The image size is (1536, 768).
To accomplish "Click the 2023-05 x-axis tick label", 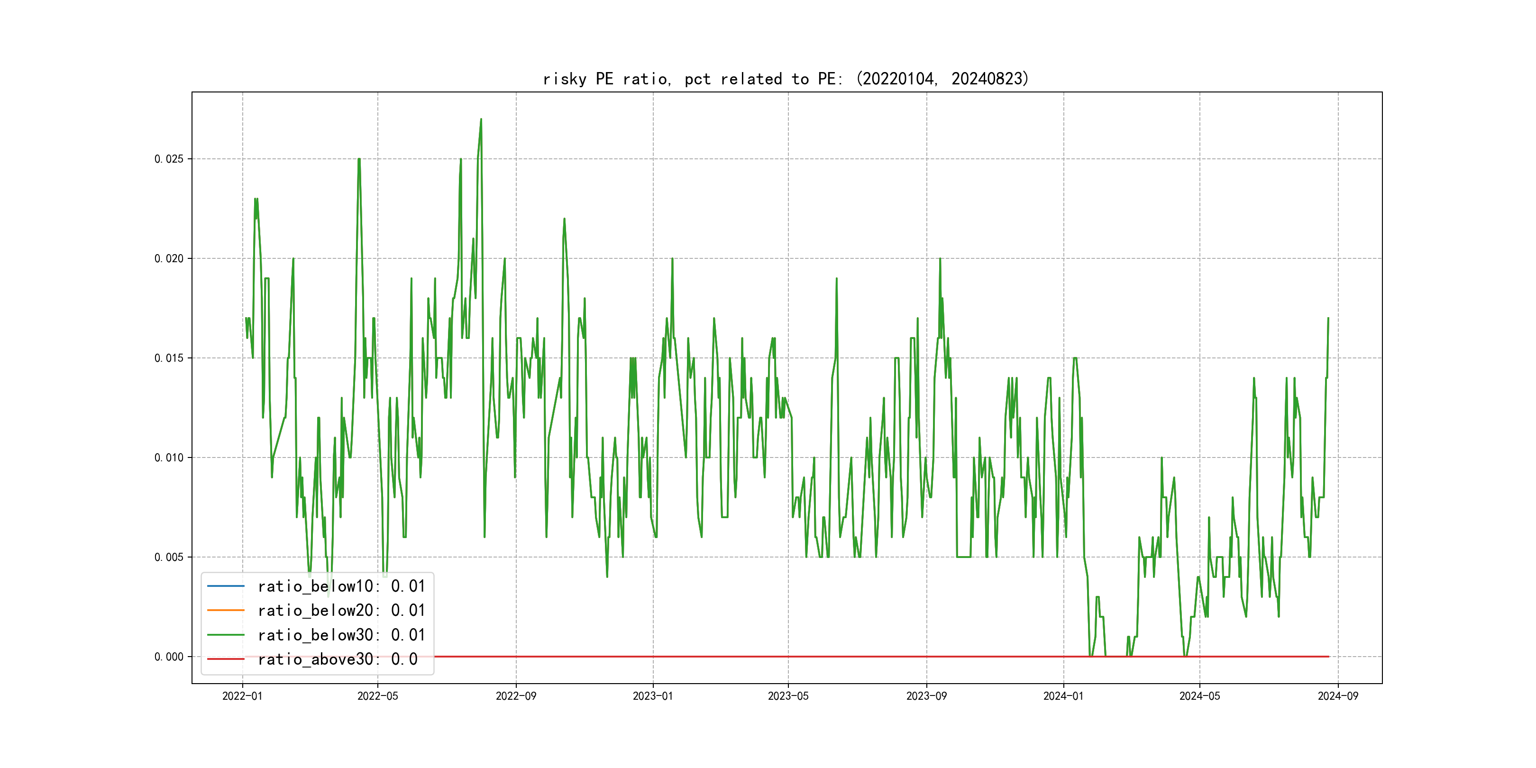I will pyautogui.click(x=788, y=696).
